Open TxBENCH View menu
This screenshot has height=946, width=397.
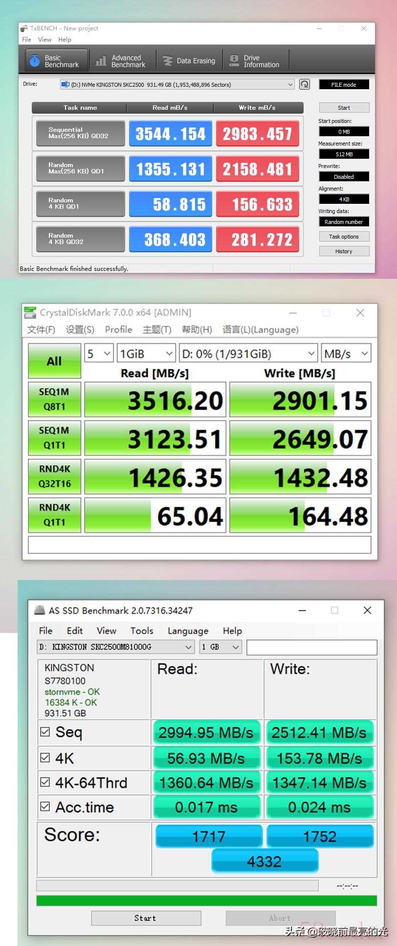[44, 40]
